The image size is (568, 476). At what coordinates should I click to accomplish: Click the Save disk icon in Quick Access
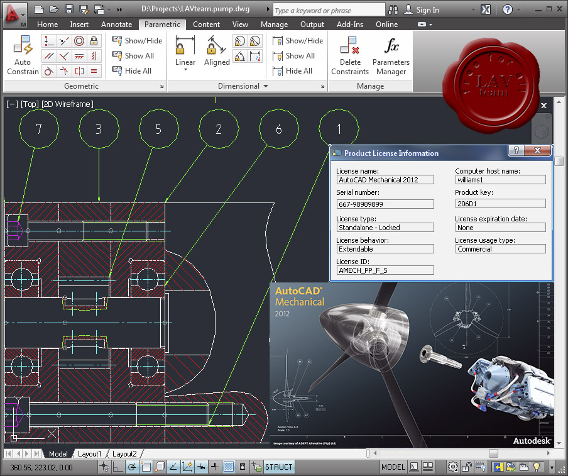(x=69, y=9)
